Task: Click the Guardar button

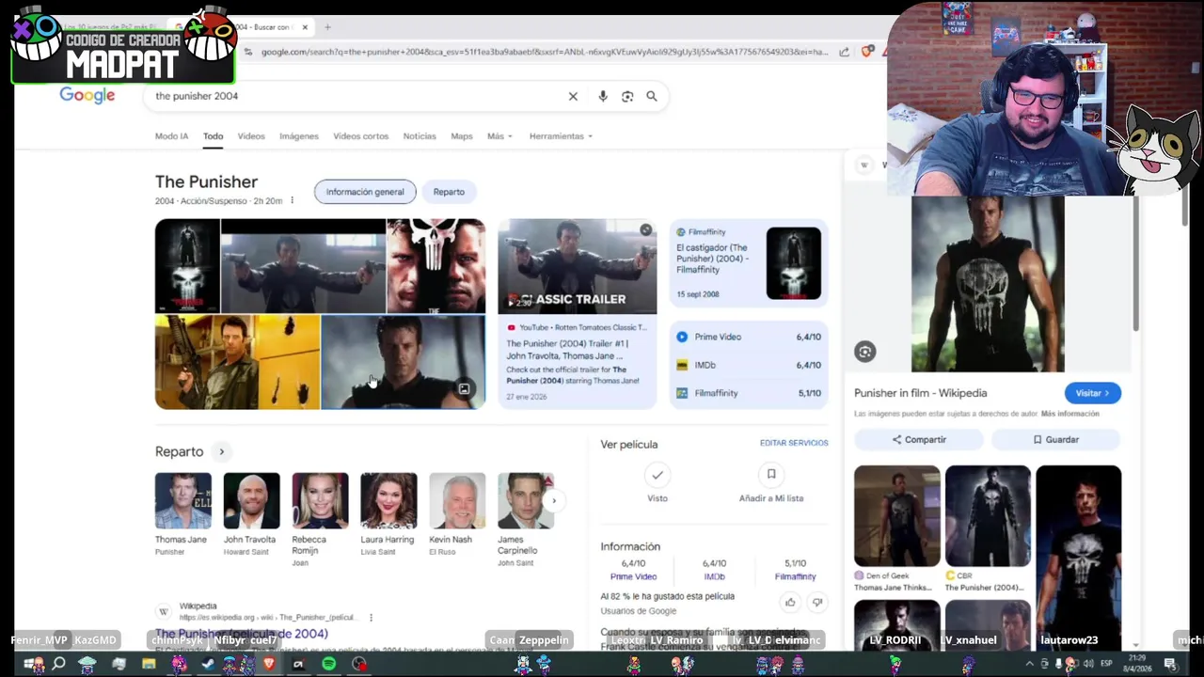Action: (x=1056, y=439)
